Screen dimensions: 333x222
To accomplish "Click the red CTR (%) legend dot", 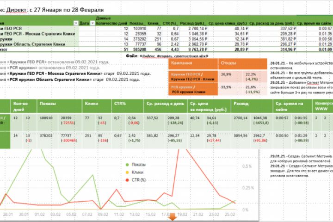I will coord(128,180).
